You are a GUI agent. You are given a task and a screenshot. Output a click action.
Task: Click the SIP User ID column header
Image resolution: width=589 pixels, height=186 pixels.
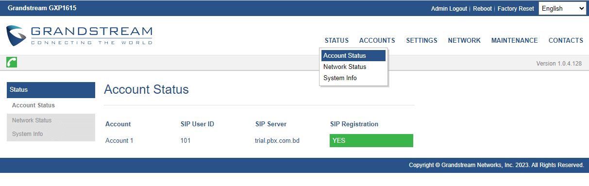point(197,124)
